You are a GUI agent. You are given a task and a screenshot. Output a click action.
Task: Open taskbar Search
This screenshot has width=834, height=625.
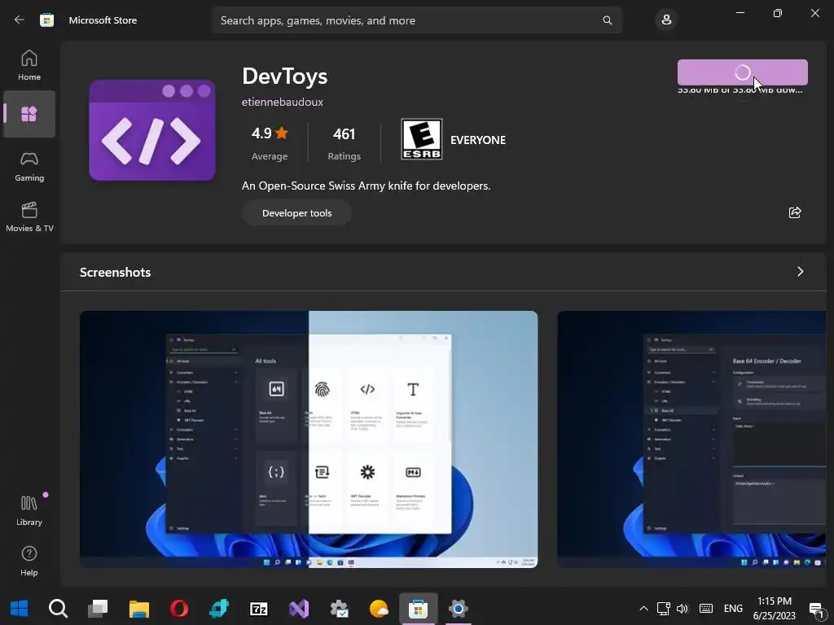point(58,609)
